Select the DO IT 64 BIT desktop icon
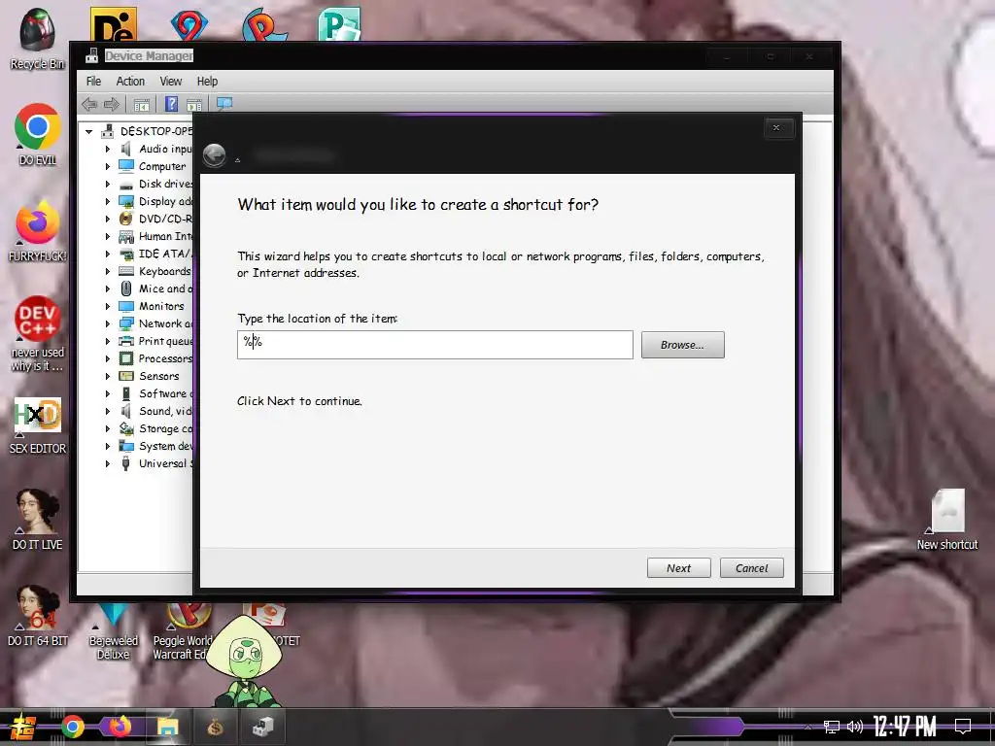 pos(38,615)
